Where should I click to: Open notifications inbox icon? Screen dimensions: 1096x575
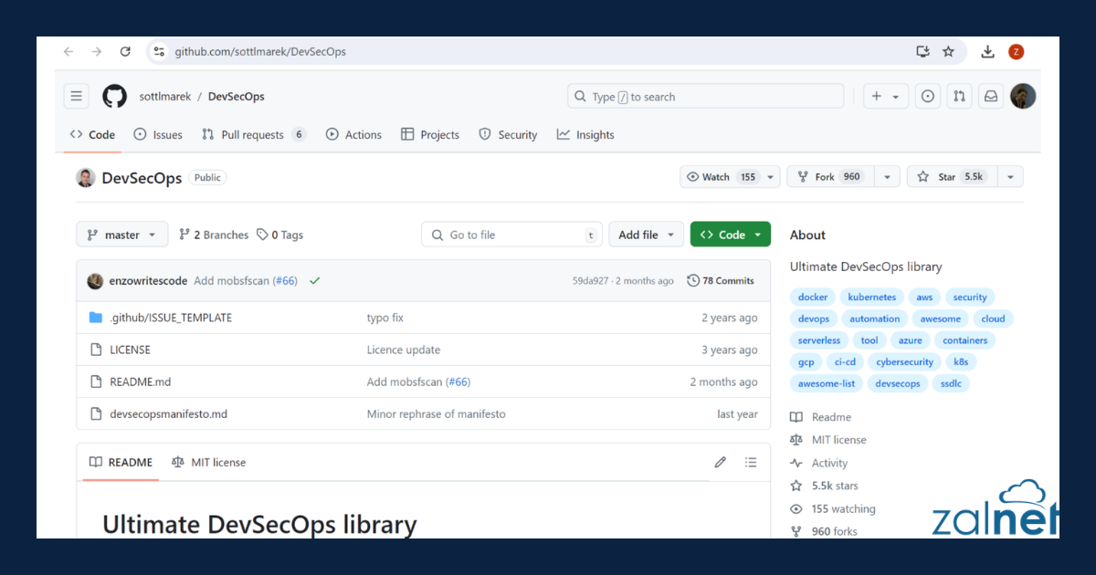pos(990,96)
